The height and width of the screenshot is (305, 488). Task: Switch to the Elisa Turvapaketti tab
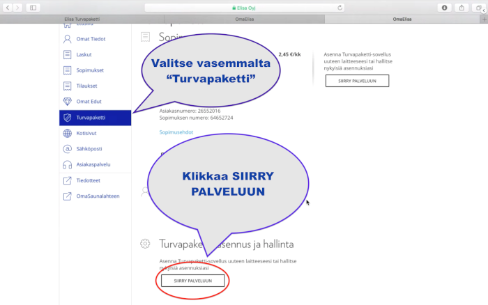click(x=81, y=19)
